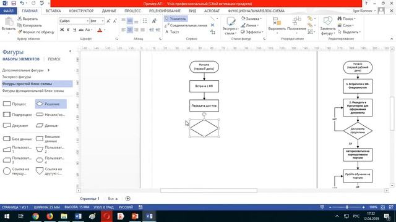Open the Calibri font name dropdown
The image size is (396, 222).
(x=88, y=21)
